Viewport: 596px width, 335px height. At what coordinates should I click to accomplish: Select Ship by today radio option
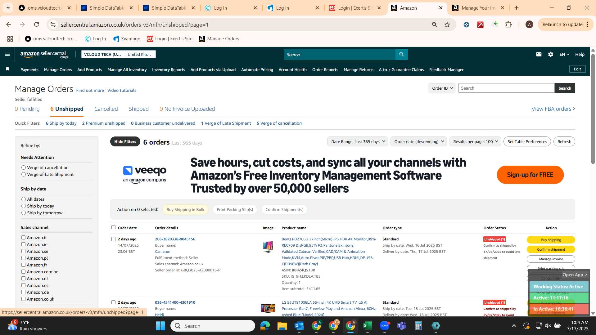[24, 206]
